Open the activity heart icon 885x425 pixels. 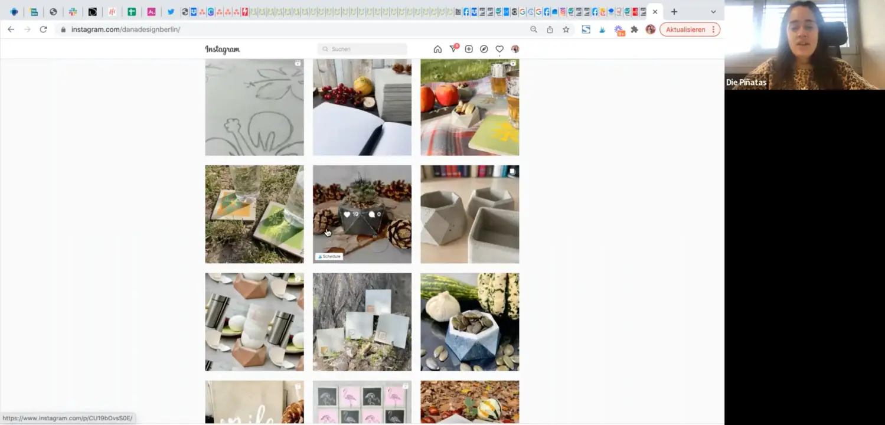499,49
